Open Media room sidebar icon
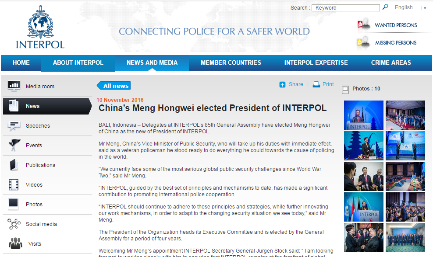Viewport: 433px width, 257px height. pos(14,86)
